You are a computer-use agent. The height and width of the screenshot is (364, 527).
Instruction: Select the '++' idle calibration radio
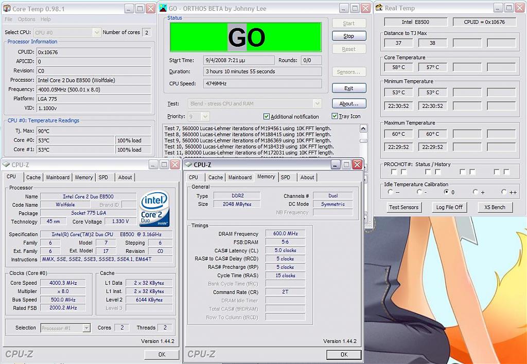(x=504, y=192)
